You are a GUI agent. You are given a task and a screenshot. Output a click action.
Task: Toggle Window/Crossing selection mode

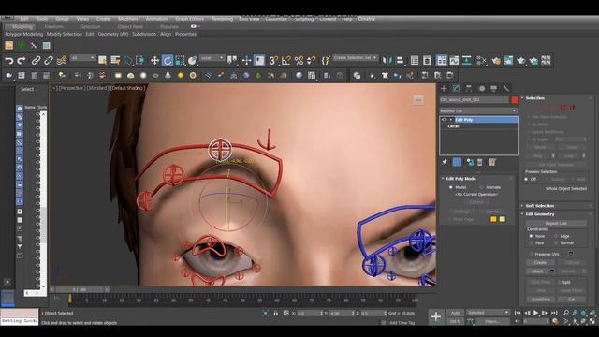click(140, 60)
